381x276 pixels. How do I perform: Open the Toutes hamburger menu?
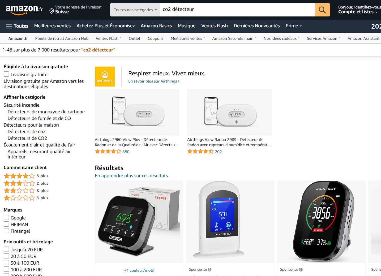[17, 26]
